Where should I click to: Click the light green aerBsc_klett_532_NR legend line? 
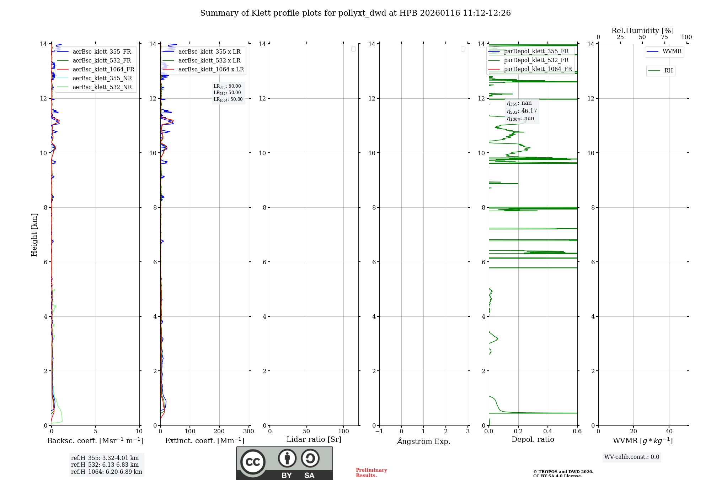click(x=63, y=87)
